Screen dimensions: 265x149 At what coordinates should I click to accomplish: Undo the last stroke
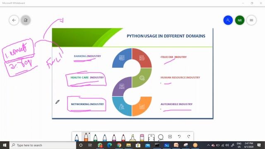coord(179,137)
